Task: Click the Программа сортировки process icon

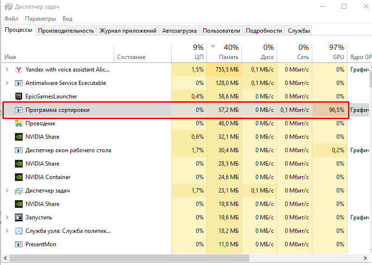Action: (18, 110)
